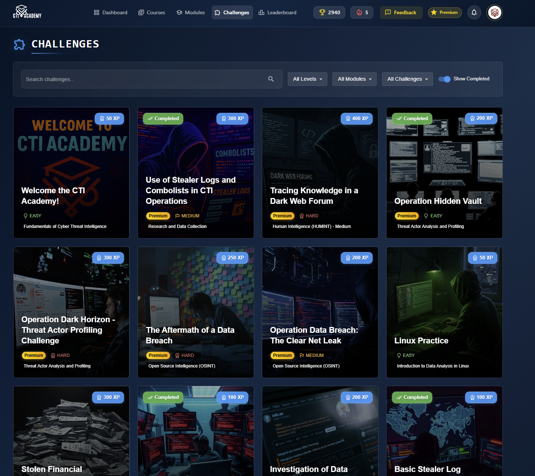This screenshot has height=476, width=535.
Task: Click the Challenges puzzle icon in navbar
Action: point(218,12)
